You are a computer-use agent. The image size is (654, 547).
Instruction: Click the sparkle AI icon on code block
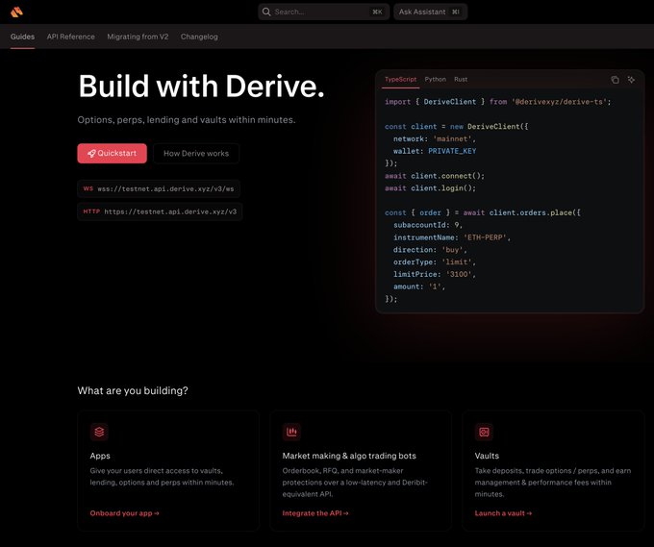[x=631, y=80]
